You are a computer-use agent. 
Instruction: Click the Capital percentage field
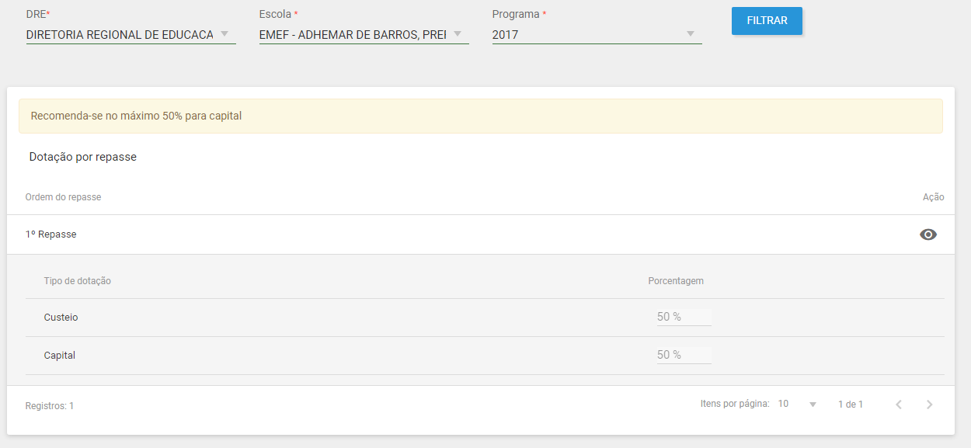pyautogui.click(x=684, y=355)
